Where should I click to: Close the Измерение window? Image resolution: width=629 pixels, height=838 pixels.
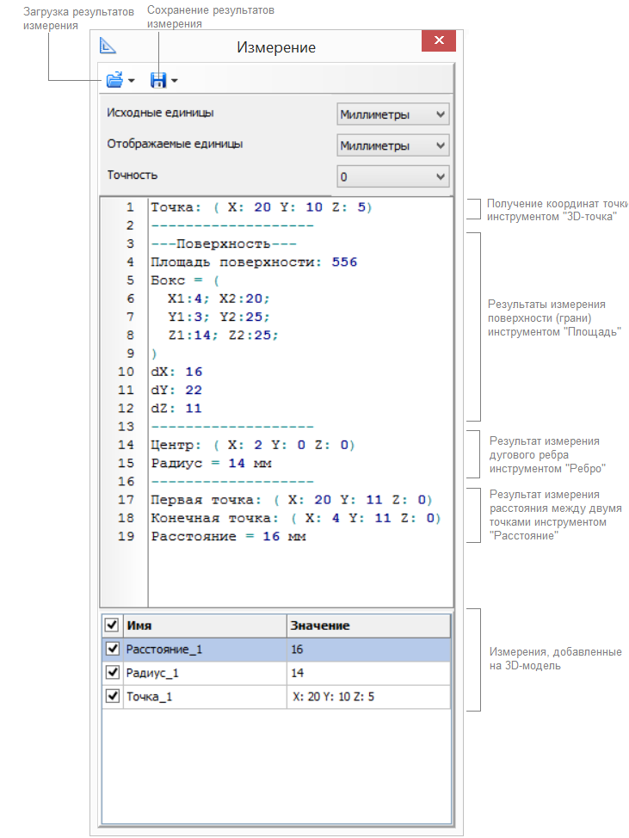click(x=439, y=41)
